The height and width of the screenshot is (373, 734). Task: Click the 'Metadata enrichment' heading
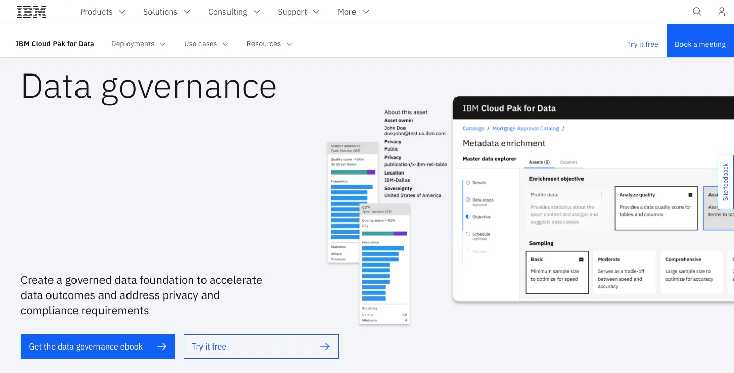point(504,143)
